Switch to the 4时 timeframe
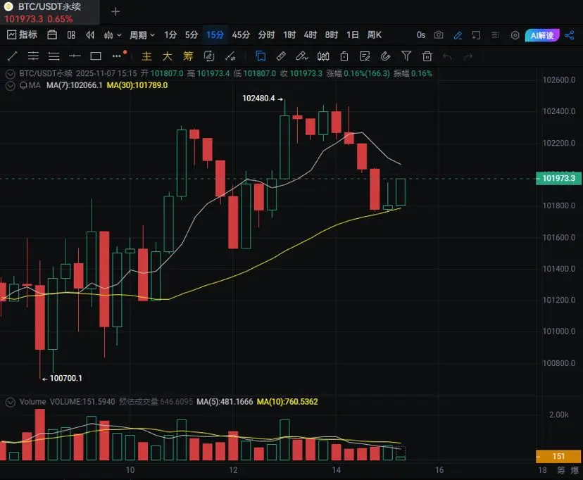Image resolution: width=583 pixels, height=480 pixels. [x=311, y=35]
